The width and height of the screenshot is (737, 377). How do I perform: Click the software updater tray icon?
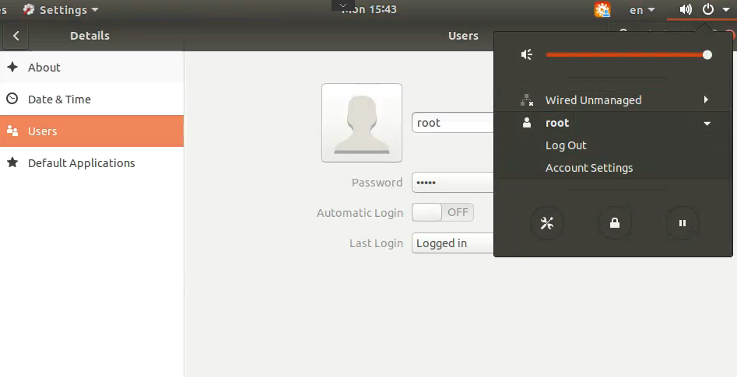pyautogui.click(x=602, y=9)
